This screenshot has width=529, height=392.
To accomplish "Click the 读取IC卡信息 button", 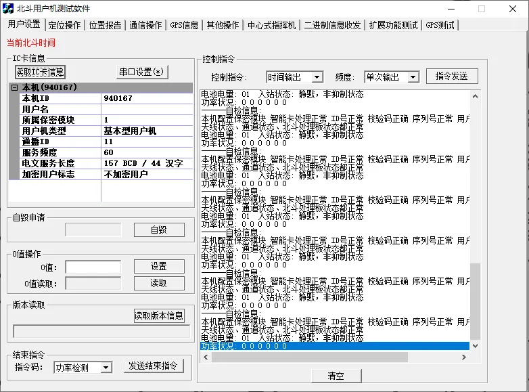I will pos(40,72).
